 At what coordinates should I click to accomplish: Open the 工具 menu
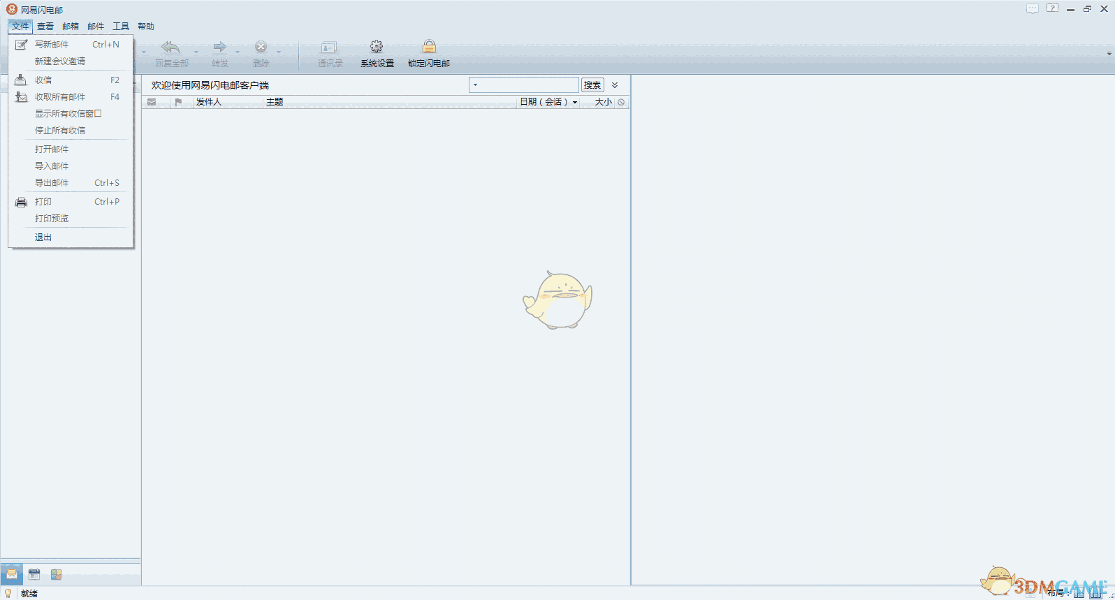(x=121, y=27)
